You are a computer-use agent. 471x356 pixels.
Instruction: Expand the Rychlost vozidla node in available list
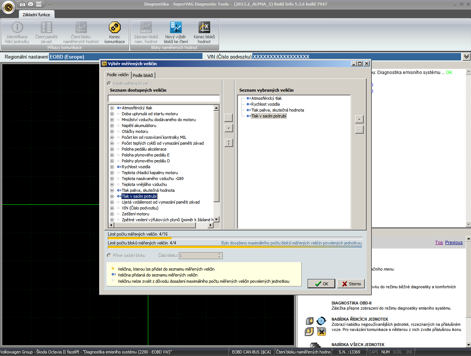(x=112, y=167)
